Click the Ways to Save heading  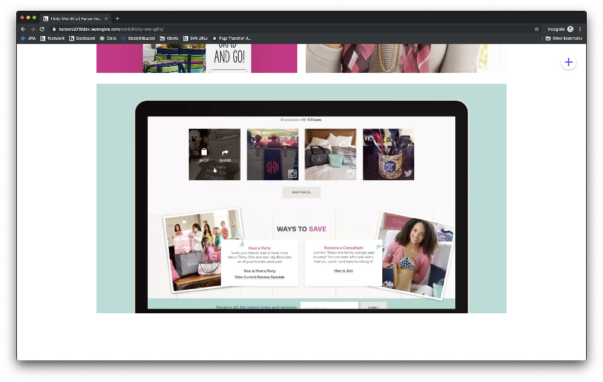[301, 229]
